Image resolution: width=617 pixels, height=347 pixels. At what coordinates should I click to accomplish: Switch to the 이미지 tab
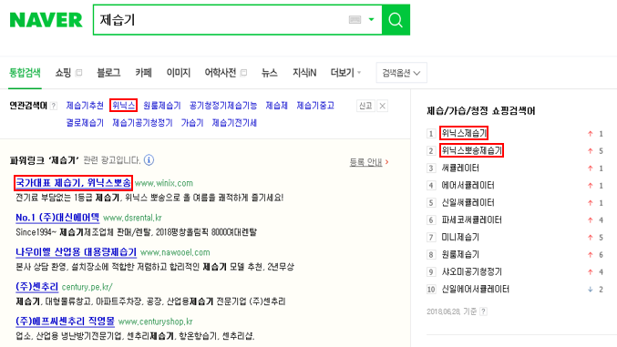pos(179,73)
